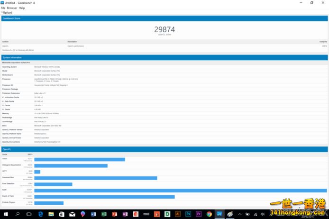The image size is (329, 219).
Task: Select the L2 Cache row label
Action: pyautogui.click(x=6, y=105)
